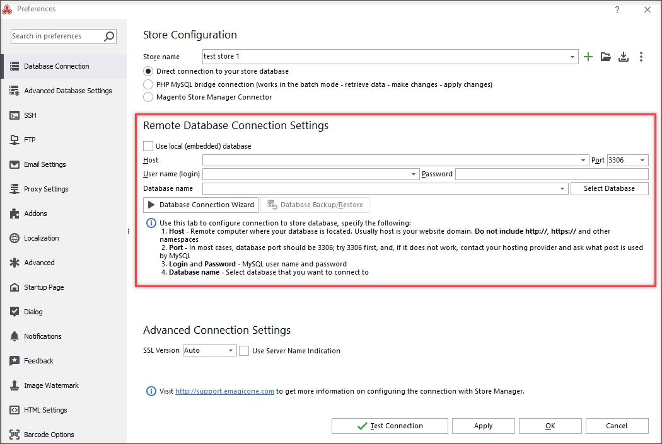Viewport: 662px width, 444px height.
Task: Expand the Store name dropdown
Action: tap(572, 57)
